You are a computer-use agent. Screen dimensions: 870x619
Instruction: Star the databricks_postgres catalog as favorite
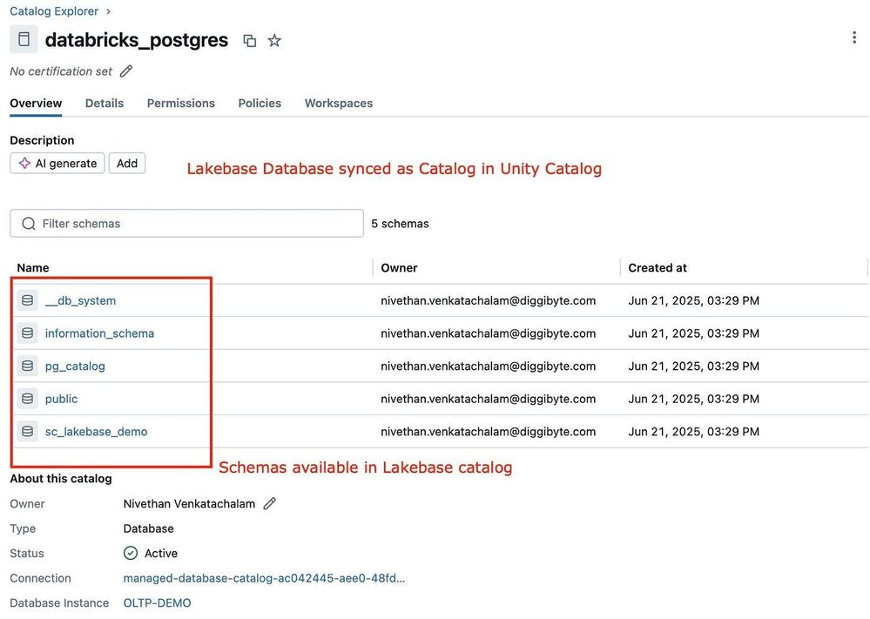click(274, 41)
